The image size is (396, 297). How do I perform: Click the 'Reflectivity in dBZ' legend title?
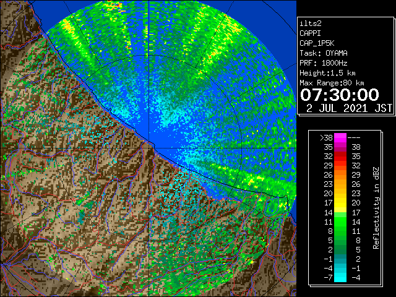tap(376, 208)
